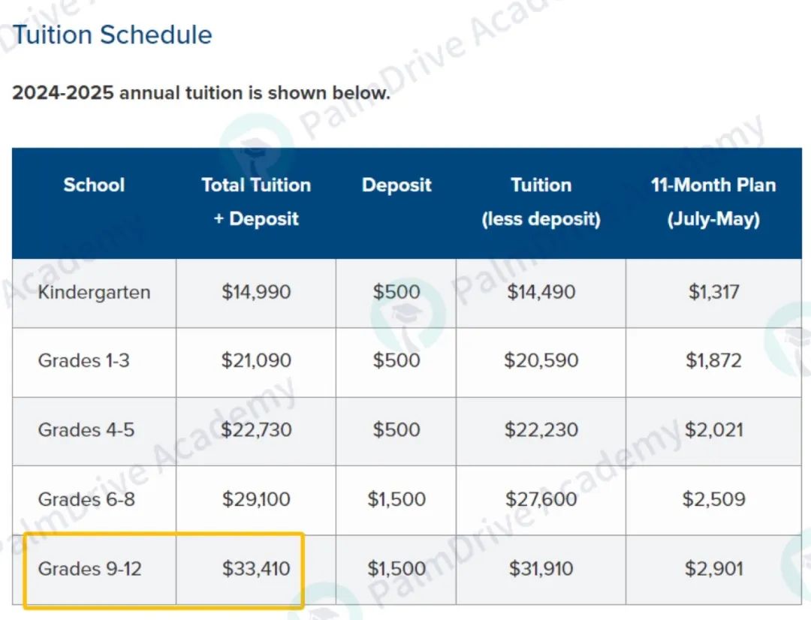Image resolution: width=811 pixels, height=620 pixels.
Task: Click the $1,317 monthly plan cell
Action: point(714,292)
